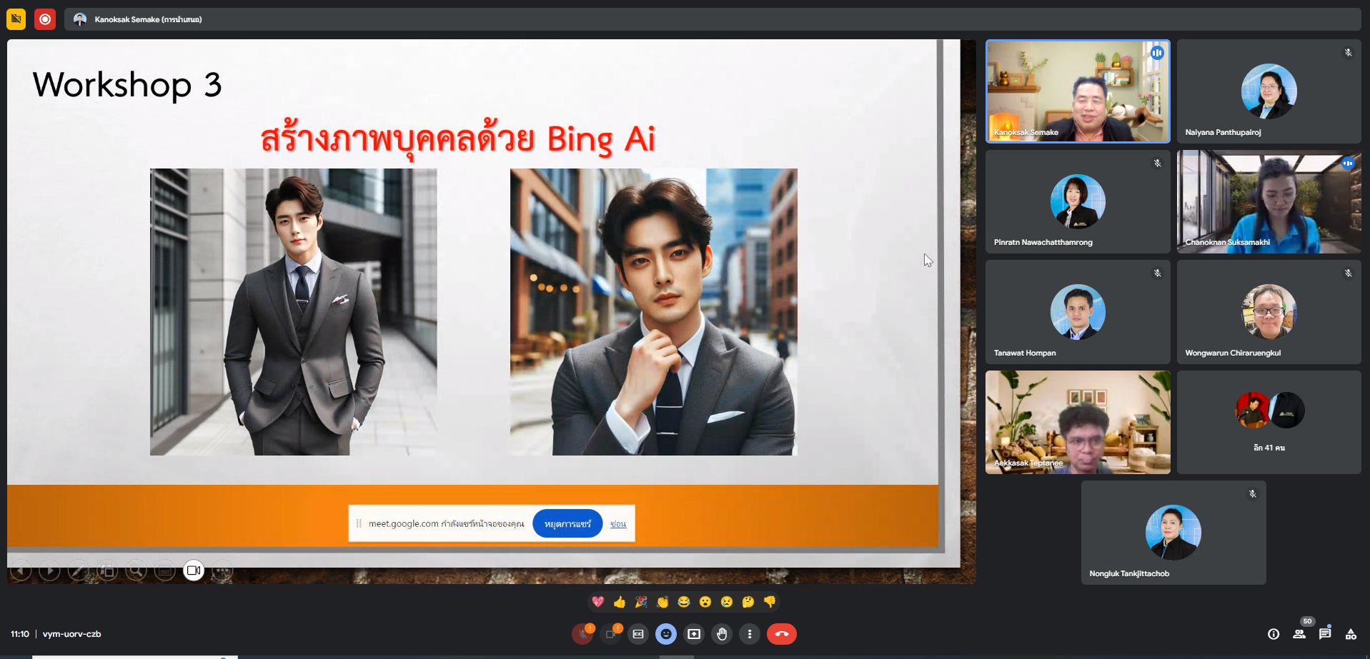Select Pinratn Nawachatthamrong's participant tile

(1078, 201)
